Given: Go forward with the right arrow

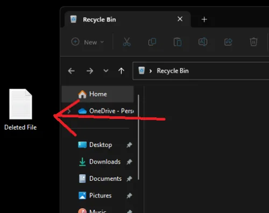Looking at the screenshot, I should 90,71.
